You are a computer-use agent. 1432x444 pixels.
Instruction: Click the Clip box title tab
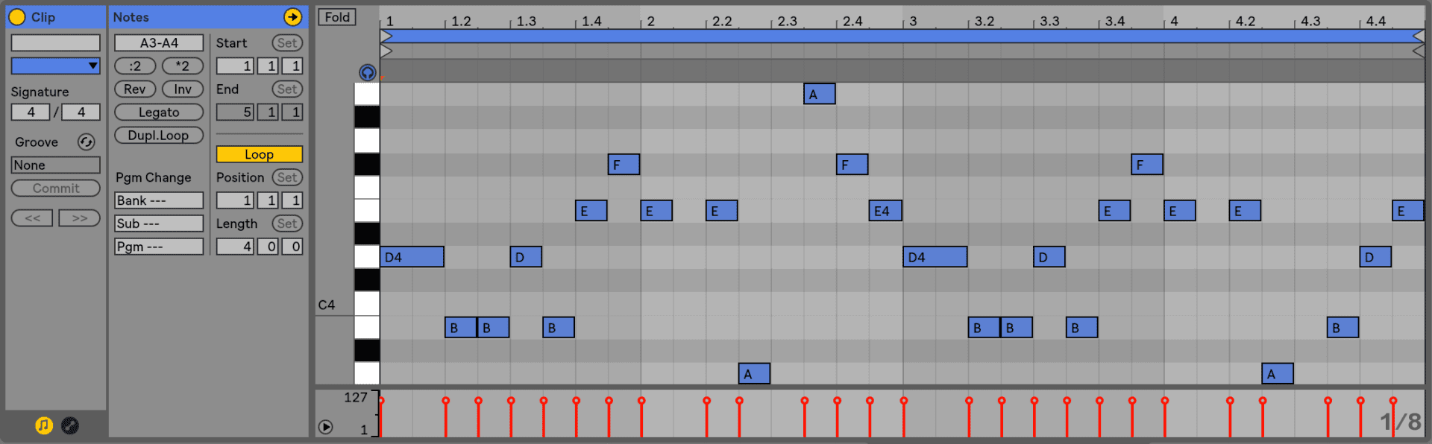point(56,16)
